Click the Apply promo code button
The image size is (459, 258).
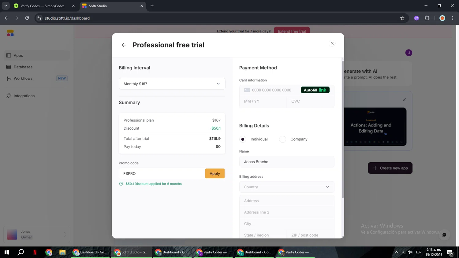[215, 174]
